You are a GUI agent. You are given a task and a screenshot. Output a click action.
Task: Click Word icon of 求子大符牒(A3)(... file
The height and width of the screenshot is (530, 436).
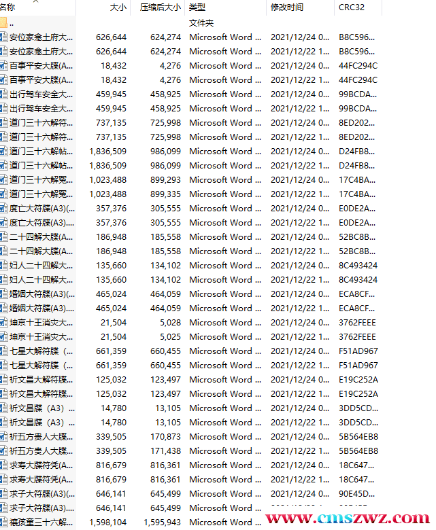[x=3, y=494]
